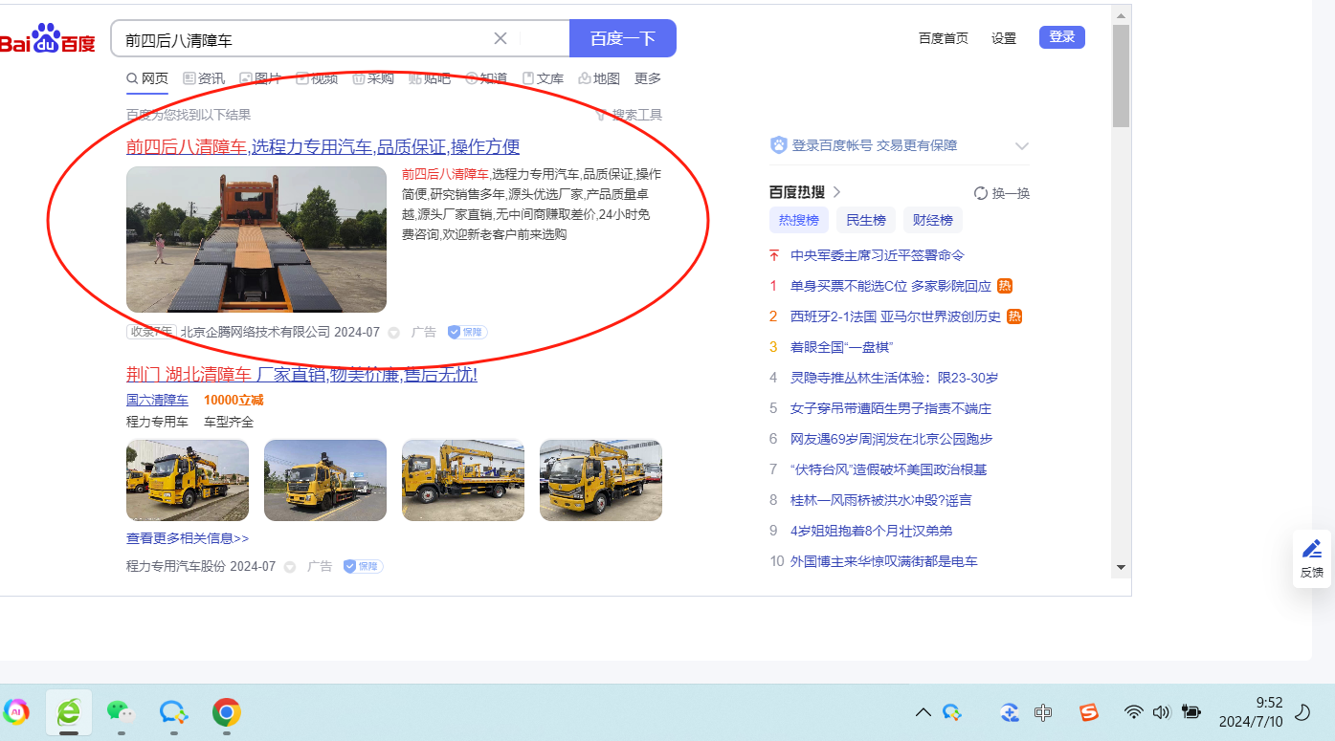The image size is (1335, 741).
Task: Open WeChat from the taskbar
Action: pos(120,711)
